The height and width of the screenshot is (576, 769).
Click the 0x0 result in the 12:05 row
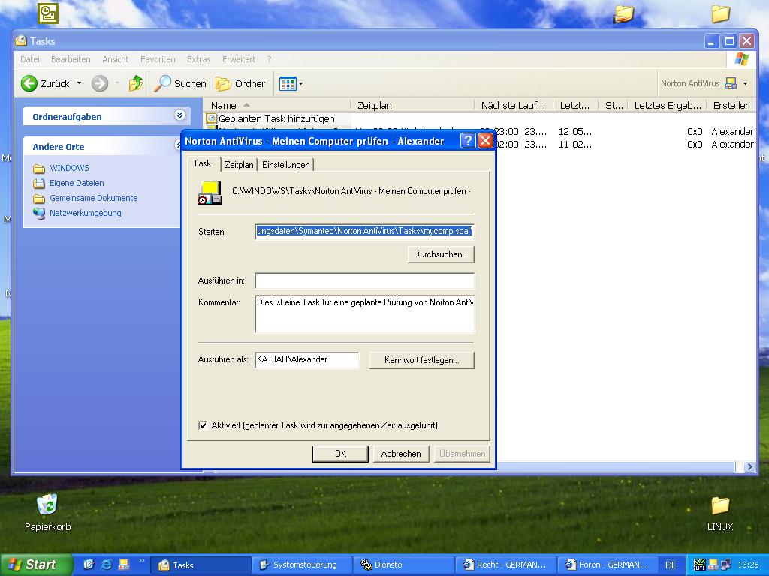695,132
